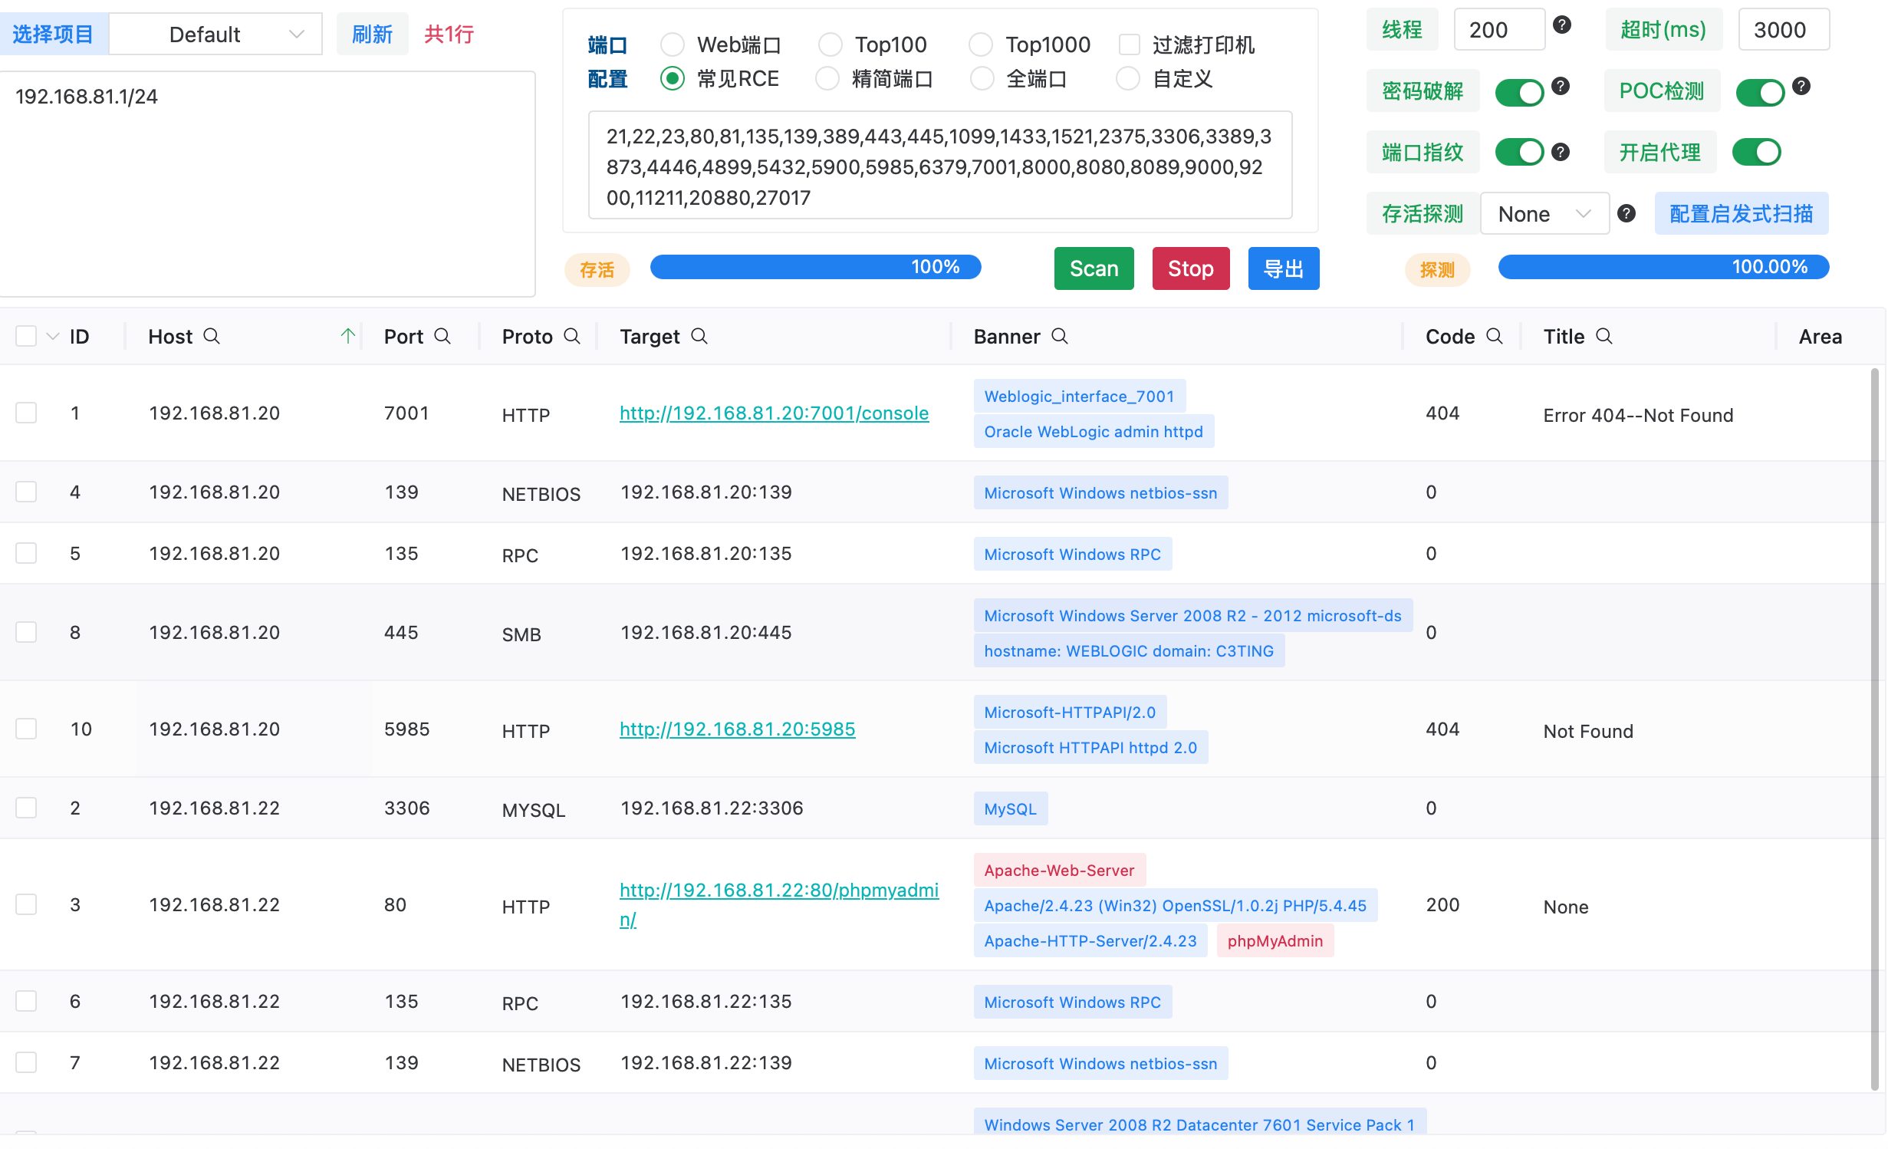Click the Host ascending sort arrow
The width and height of the screenshot is (1888, 1149).
[348, 336]
